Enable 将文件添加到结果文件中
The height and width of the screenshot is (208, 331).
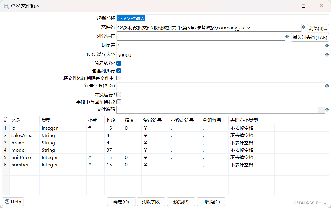tap(118, 78)
